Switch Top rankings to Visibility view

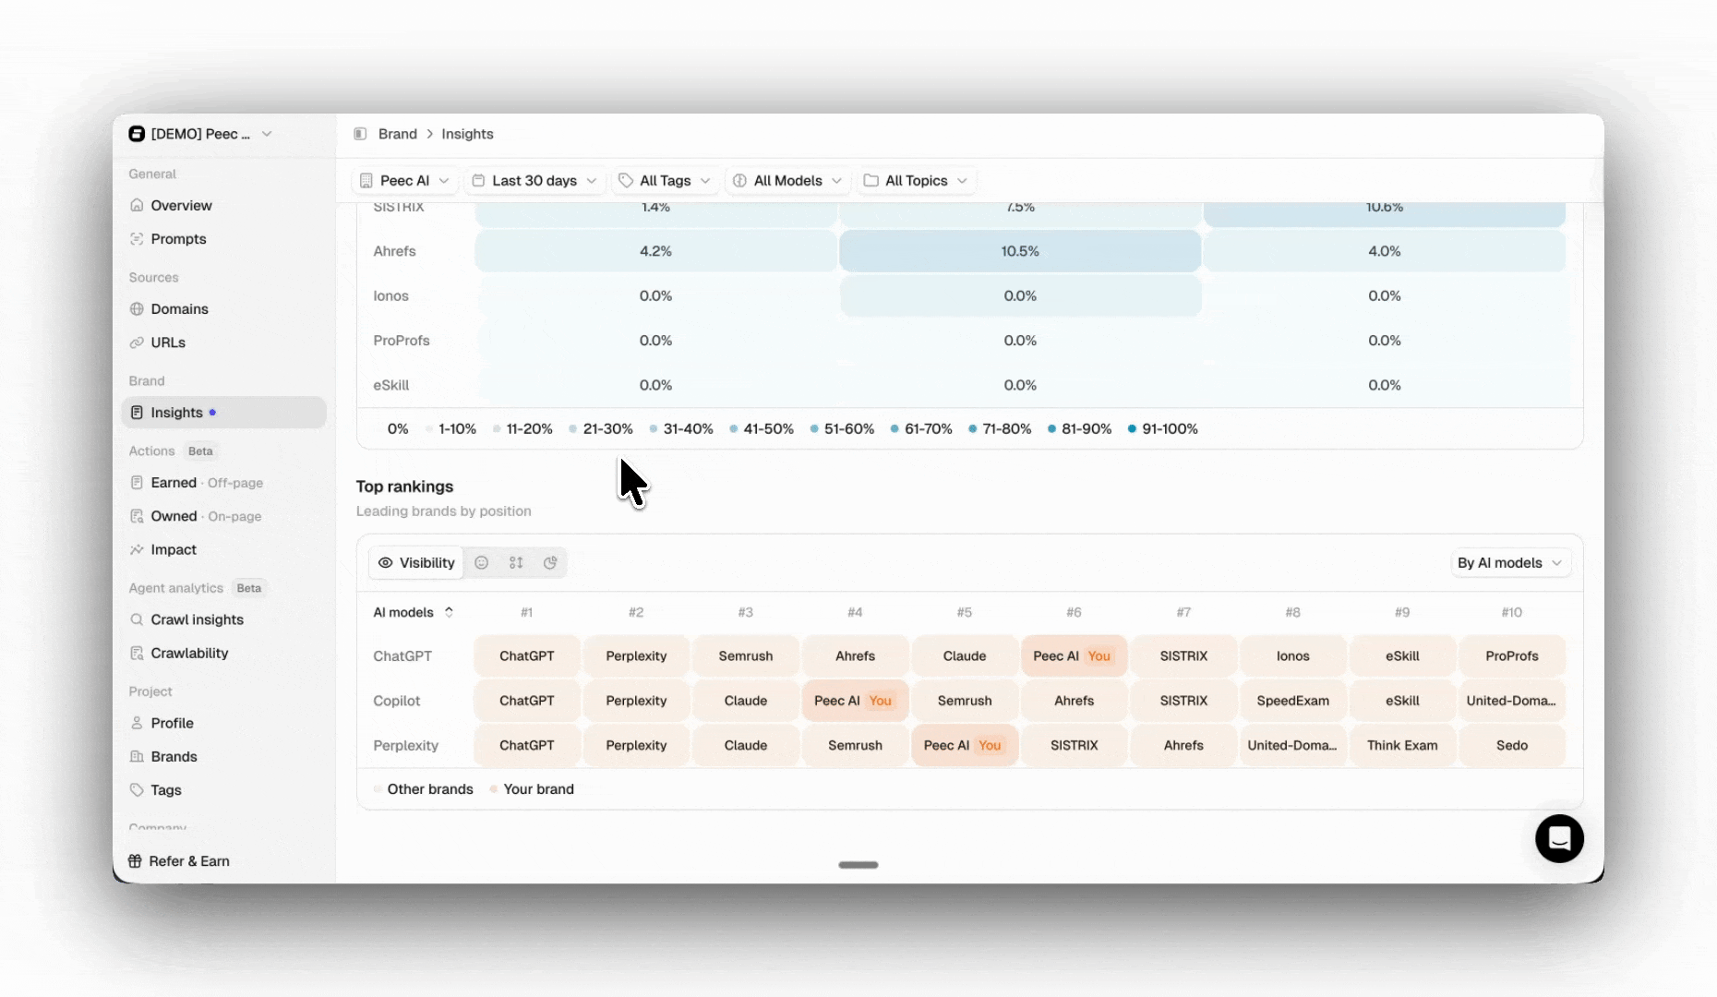tap(416, 562)
